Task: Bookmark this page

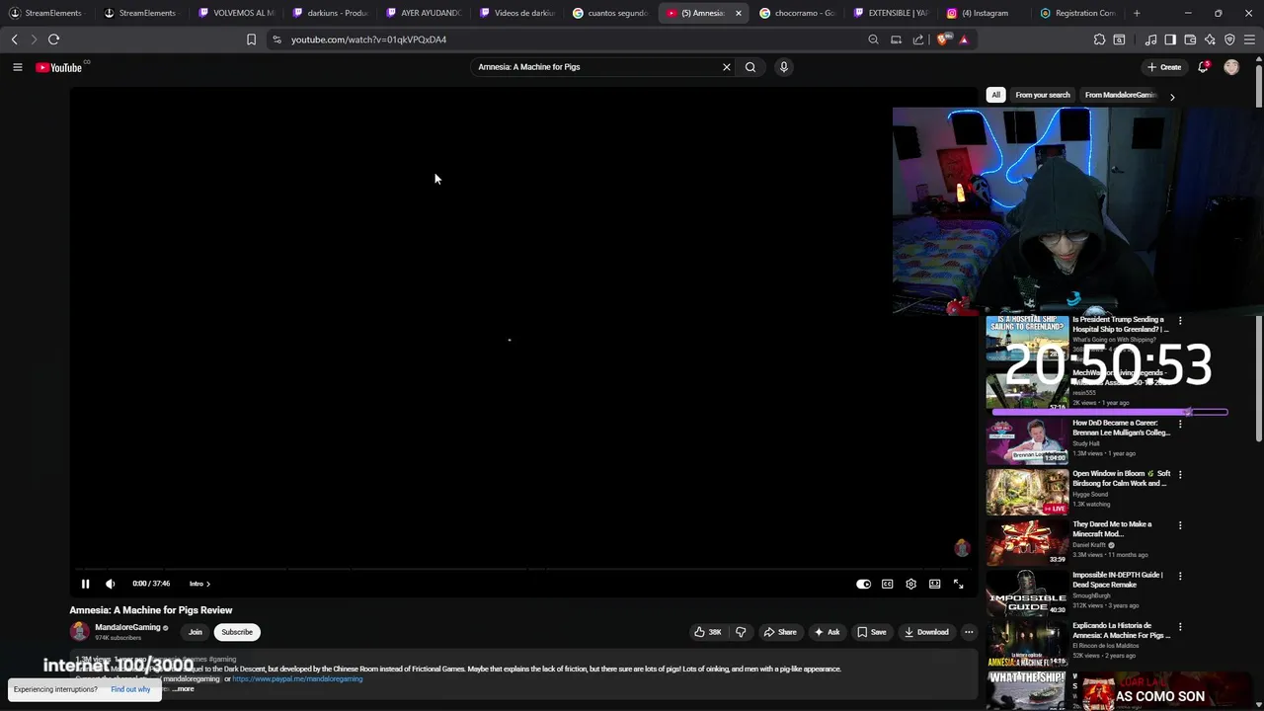Action: 251,39
